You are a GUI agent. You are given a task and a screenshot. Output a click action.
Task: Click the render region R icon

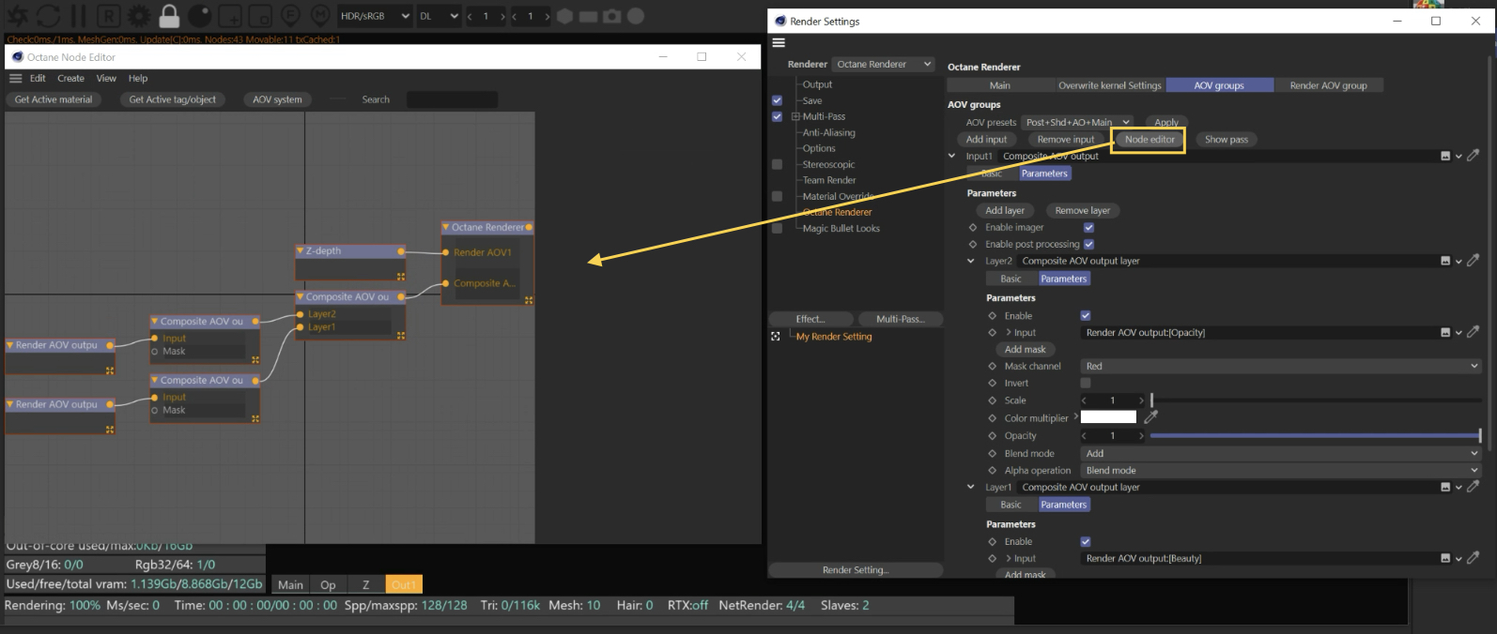(x=108, y=16)
